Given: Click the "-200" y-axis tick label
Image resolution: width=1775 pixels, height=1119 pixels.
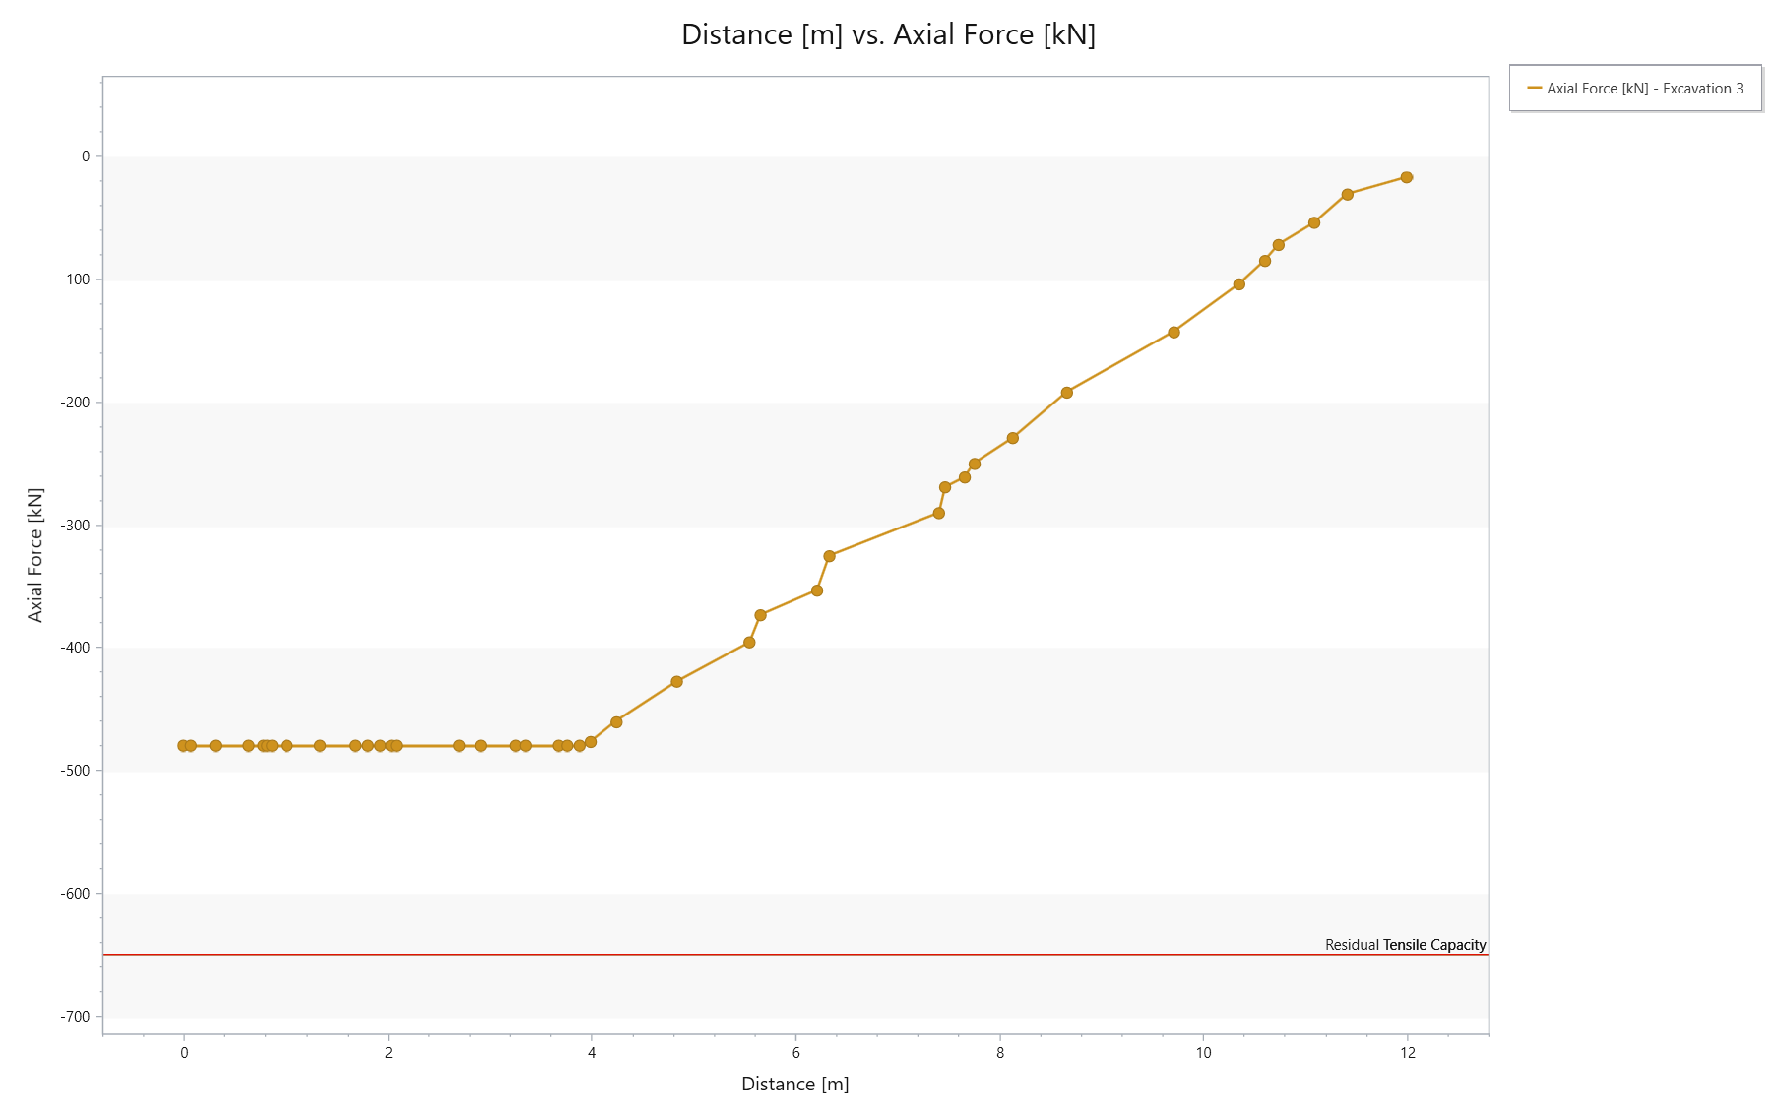Looking at the screenshot, I should tap(75, 403).
